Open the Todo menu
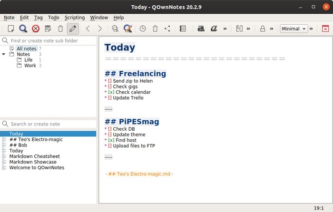The image size is (333, 212). [x=53, y=18]
